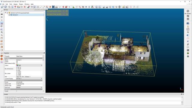The width and height of the screenshot is (192, 108).
Task: Click the blue N icon in right toolbar
Action: pos(188,41)
